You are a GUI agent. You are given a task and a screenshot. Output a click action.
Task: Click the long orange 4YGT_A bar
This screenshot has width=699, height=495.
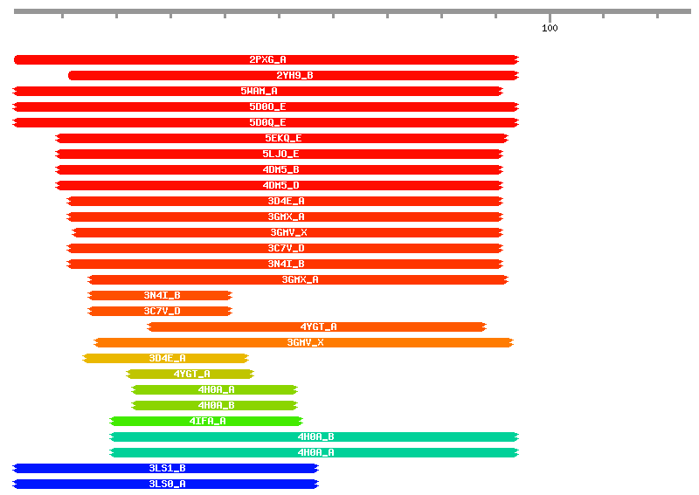tap(317, 327)
